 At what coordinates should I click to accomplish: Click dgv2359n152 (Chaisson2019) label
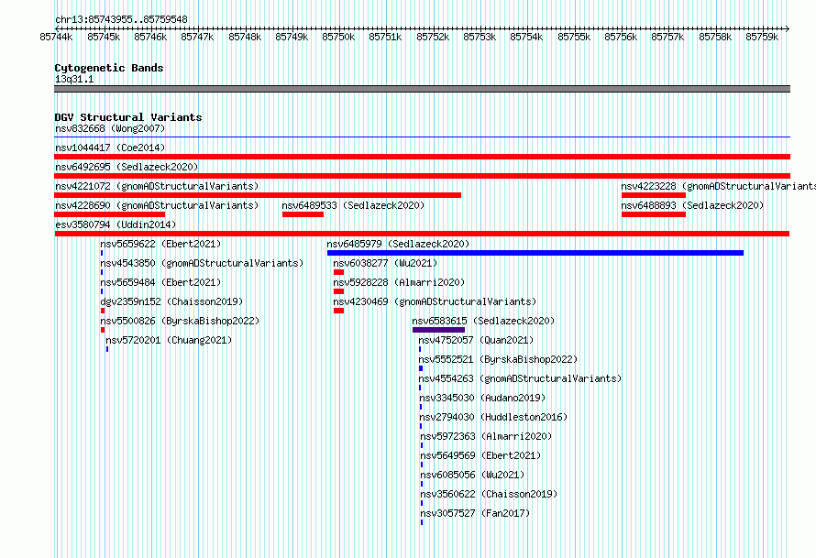(171, 301)
